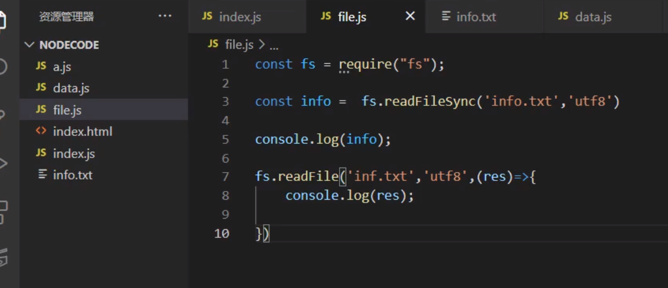Click the text file icon beside info.txt in tree
Screen dimensions: 668x288
pyautogui.click(x=42, y=174)
